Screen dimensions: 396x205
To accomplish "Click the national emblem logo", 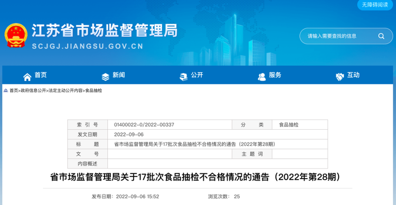I will (x=16, y=35).
